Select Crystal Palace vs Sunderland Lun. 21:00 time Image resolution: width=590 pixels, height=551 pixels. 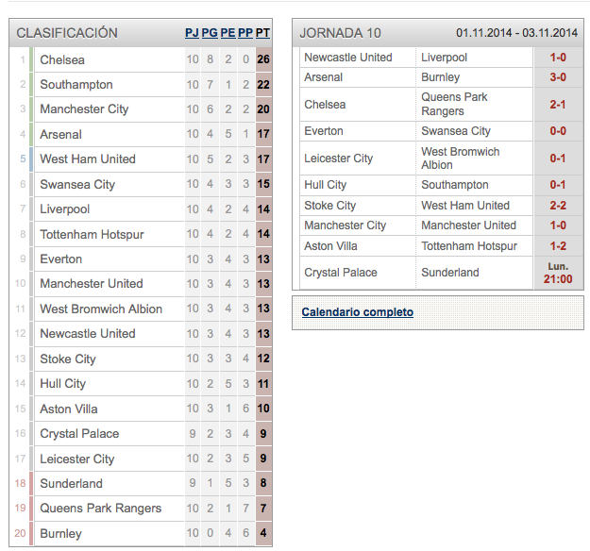[x=558, y=273]
